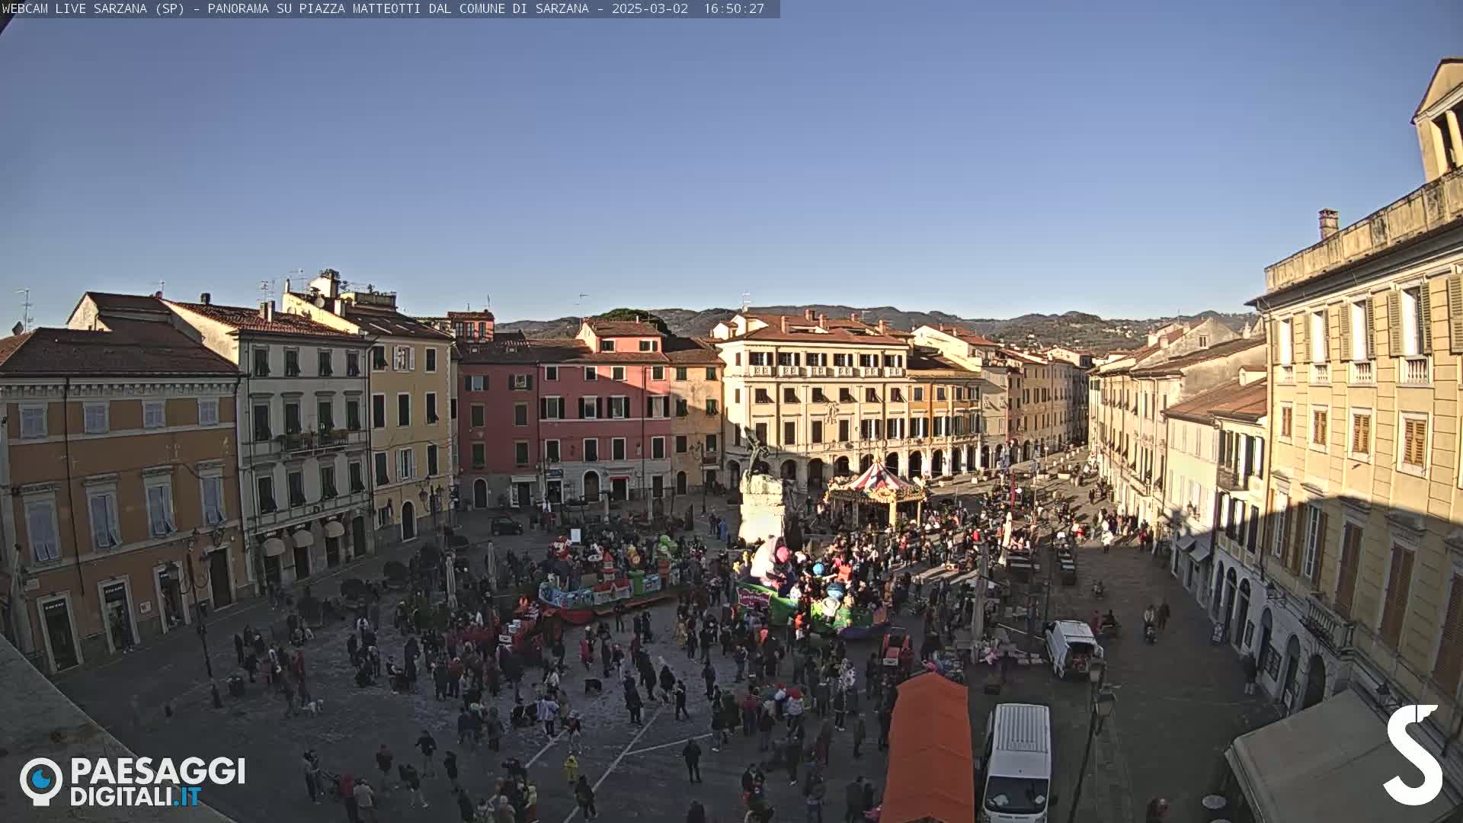1463x823 pixels.
Task: Click the black car parked at the left
Action: 506,526
